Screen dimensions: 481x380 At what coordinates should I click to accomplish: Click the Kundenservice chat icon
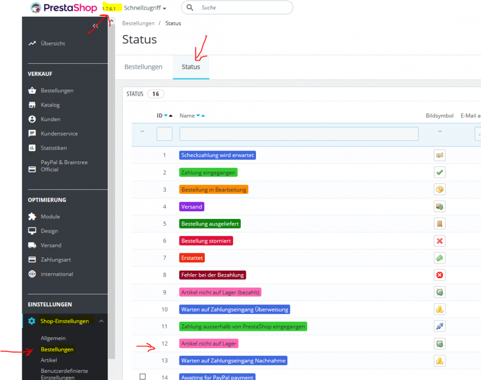pyautogui.click(x=32, y=133)
